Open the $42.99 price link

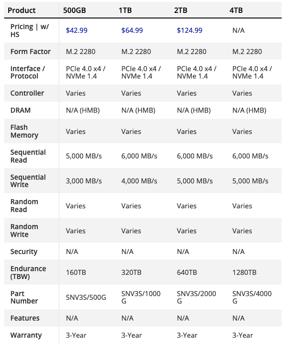click(77, 30)
